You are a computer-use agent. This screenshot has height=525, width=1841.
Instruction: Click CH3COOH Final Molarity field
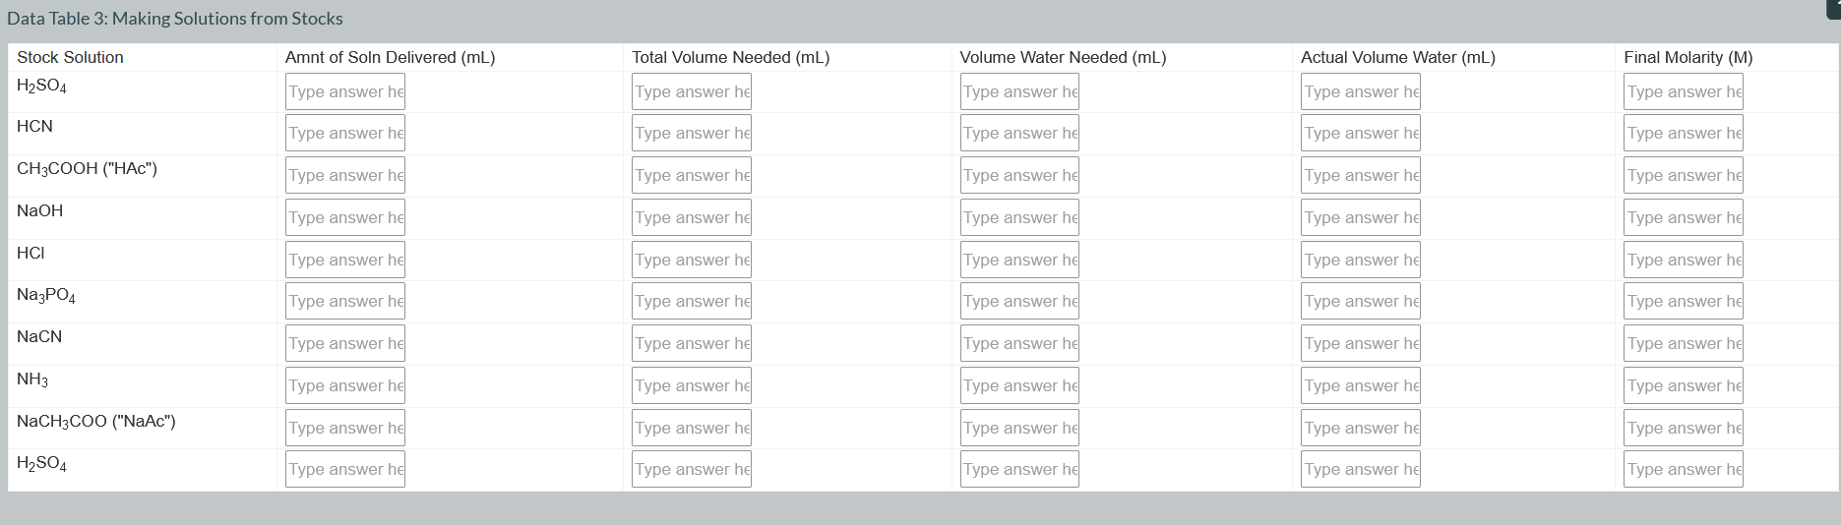click(1683, 176)
